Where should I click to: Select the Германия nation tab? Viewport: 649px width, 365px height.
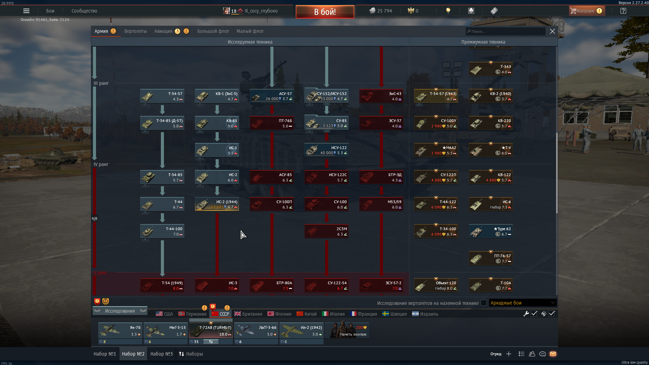[x=192, y=314]
